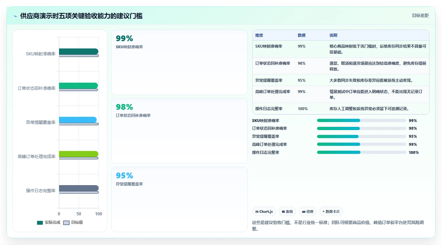This screenshot has width=442, height=245.
Task: Open the 99% SKU映射准确率 data card
Action: pyautogui.click(x=179, y=62)
